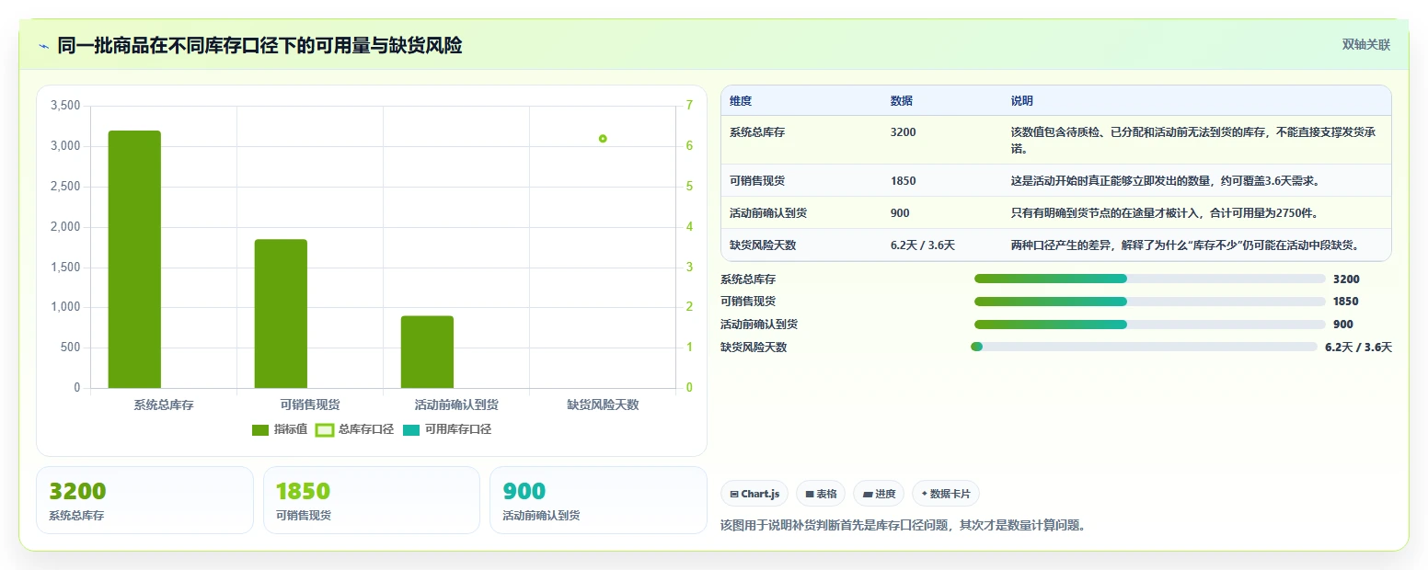The image size is (1428, 570).
Task: Click the 可销售现货 bar in chart
Action: point(281,313)
